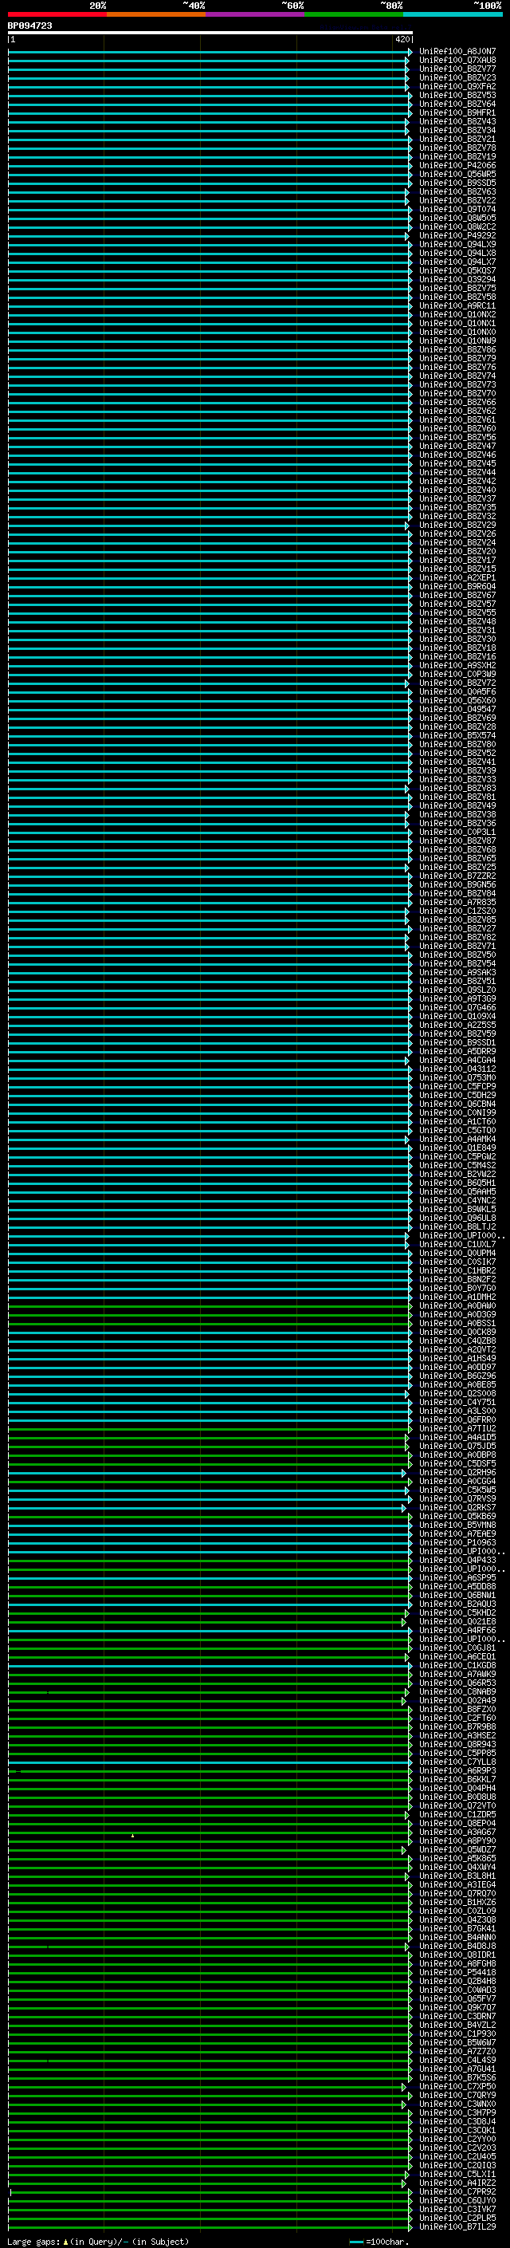Select the UniRef100_P49292 label

457,235
